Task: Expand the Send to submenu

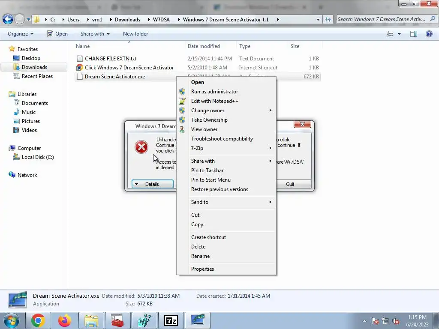Action: (226, 202)
